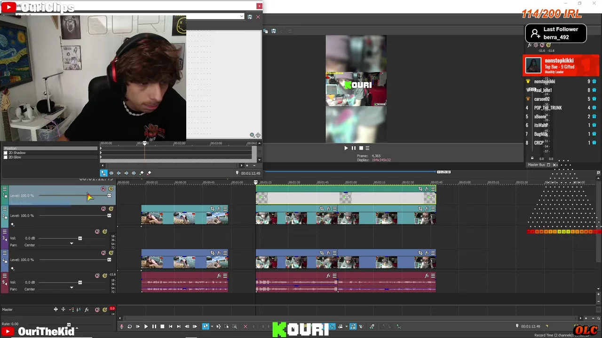Solo video track 2
The image size is (602, 338).
tap(111, 208)
